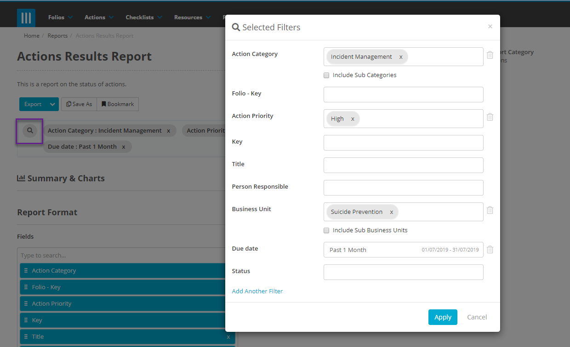Select the Resources menu item
This screenshot has width=570, height=347.
(x=189, y=17)
